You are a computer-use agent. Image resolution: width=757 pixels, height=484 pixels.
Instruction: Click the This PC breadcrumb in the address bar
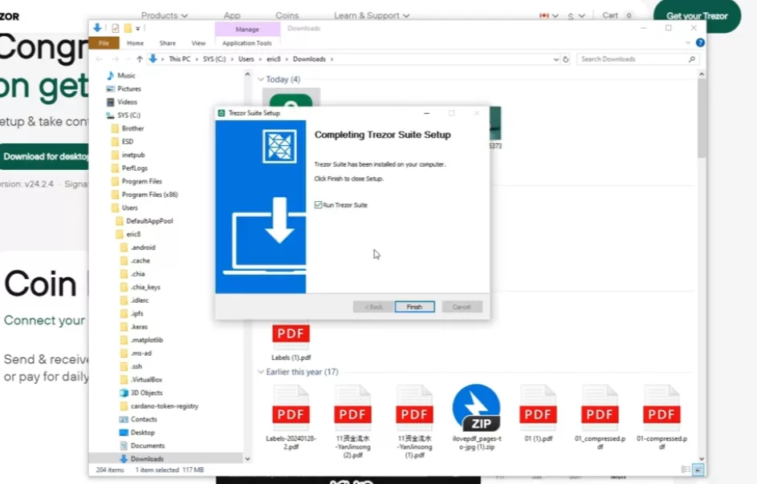coord(180,59)
